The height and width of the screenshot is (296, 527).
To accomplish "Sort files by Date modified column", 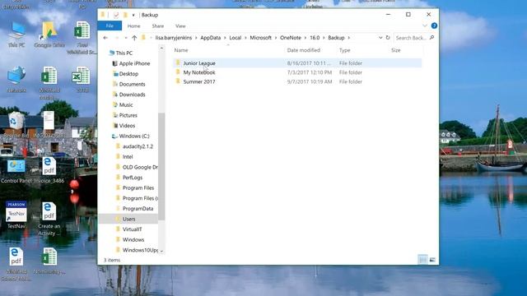I will tap(304, 50).
